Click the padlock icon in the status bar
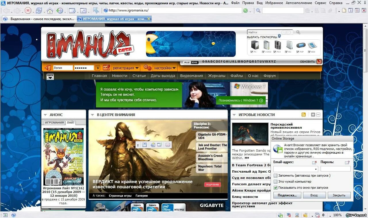The height and width of the screenshot is (218, 368). tap(306, 215)
